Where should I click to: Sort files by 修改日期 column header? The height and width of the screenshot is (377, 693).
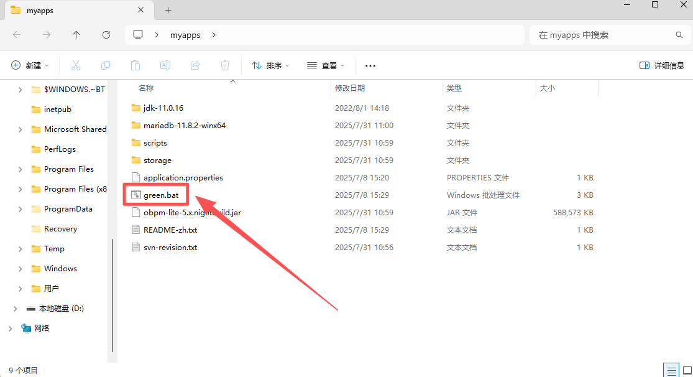tap(350, 88)
